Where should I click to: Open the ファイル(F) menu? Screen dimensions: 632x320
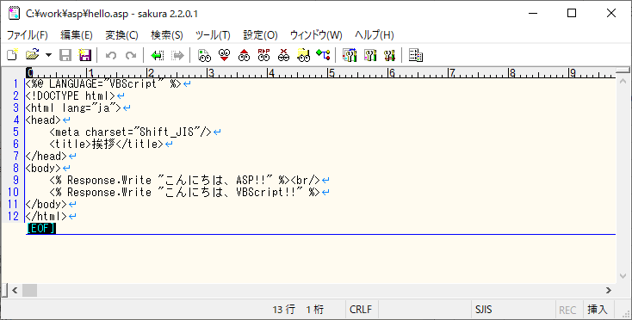pyautogui.click(x=27, y=35)
